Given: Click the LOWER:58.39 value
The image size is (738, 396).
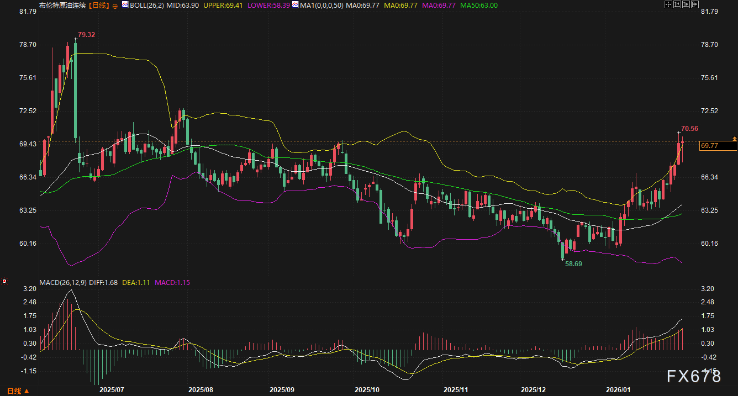Looking at the screenshot, I should pos(269,5).
